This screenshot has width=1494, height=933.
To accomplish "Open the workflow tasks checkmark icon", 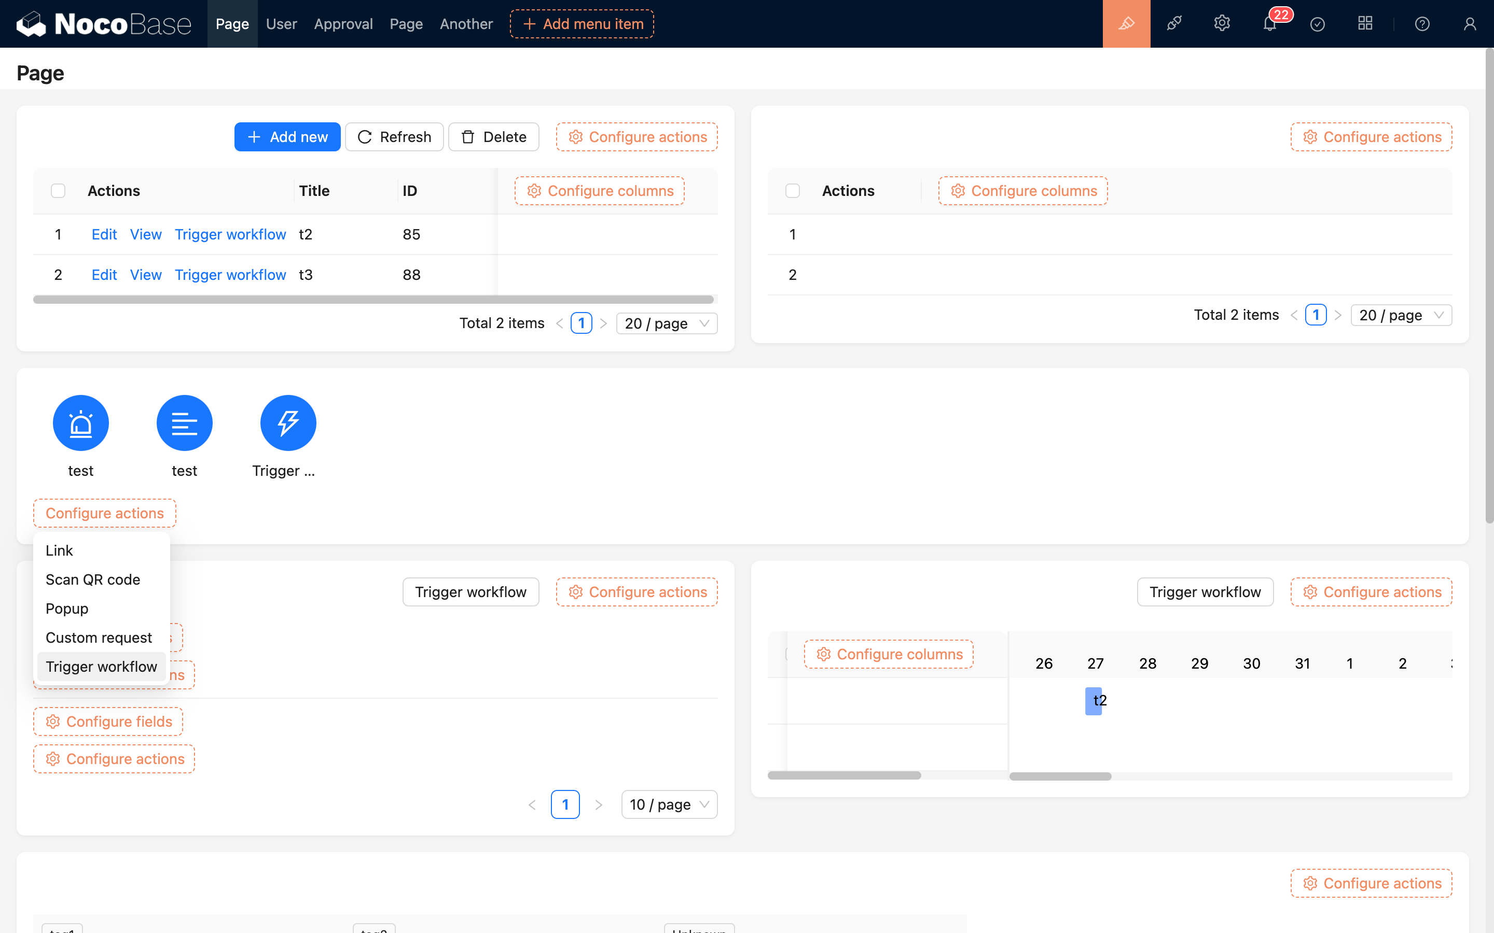I will click(x=1317, y=24).
